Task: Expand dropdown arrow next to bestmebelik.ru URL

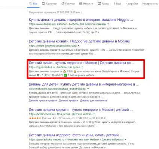Action: [94, 114]
